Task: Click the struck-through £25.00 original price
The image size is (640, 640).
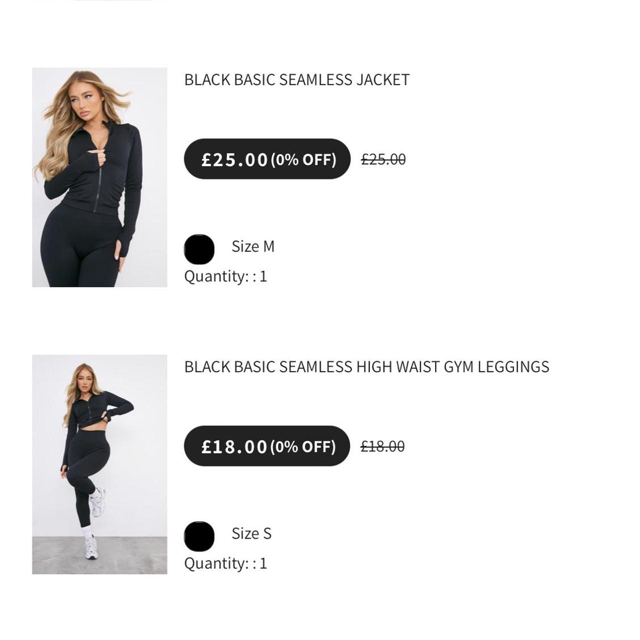Action: 383,159
